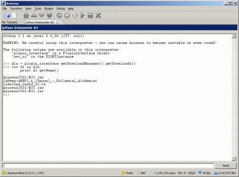Click the 'Jython 2.1 on java1.5.0_06' line

[x=44, y=36]
